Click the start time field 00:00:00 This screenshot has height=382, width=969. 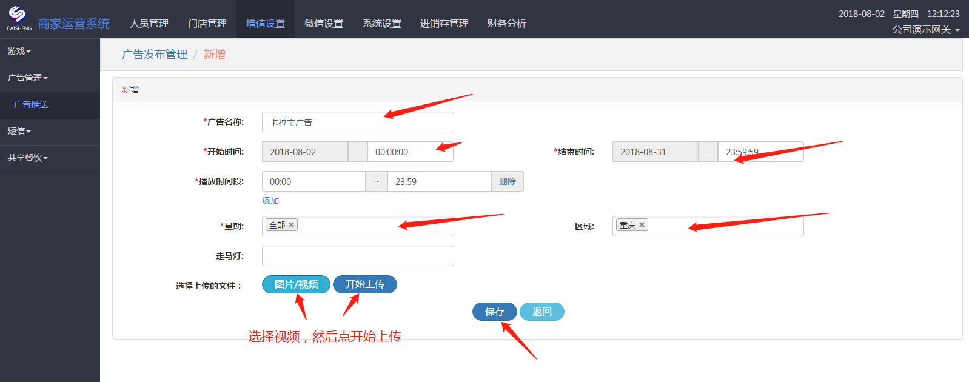pos(411,152)
